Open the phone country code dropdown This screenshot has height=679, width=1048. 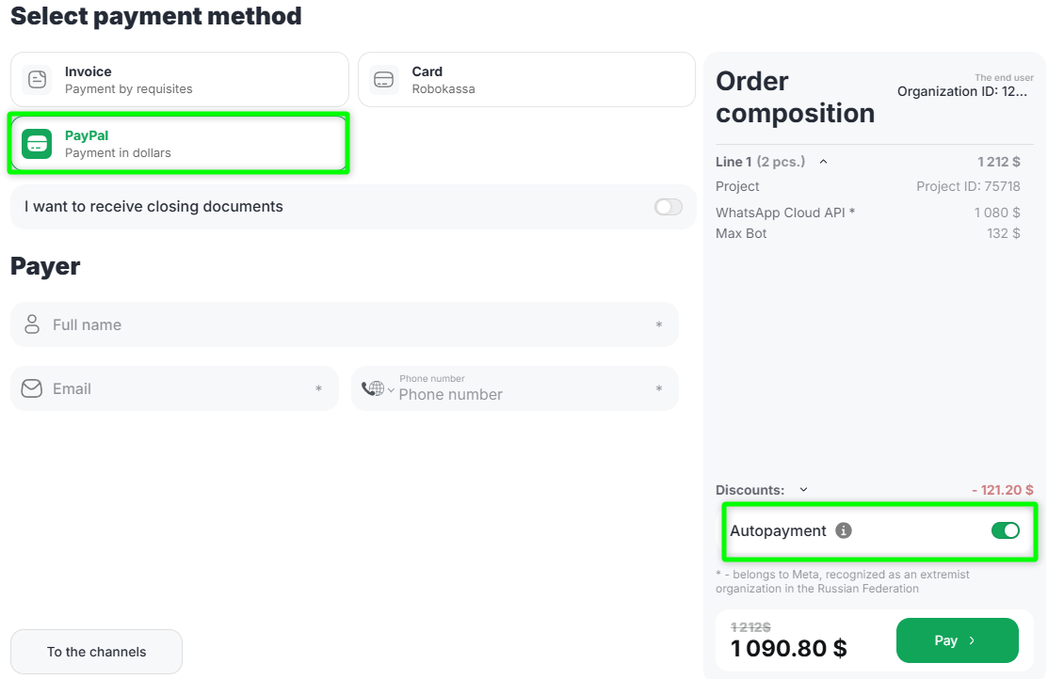pyautogui.click(x=391, y=389)
